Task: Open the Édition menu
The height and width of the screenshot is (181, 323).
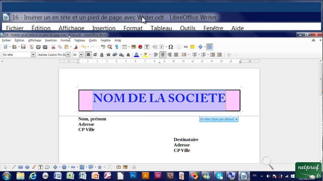Action: pos(19,40)
